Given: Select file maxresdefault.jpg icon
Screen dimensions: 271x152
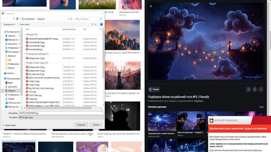Looking at the screenshot, I should coord(27,49).
